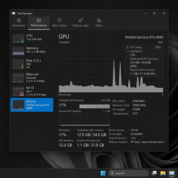Click the Memory mini graph thumbnail
Image resolution: width=178 pixels, height=178 pixels.
pos(18,51)
